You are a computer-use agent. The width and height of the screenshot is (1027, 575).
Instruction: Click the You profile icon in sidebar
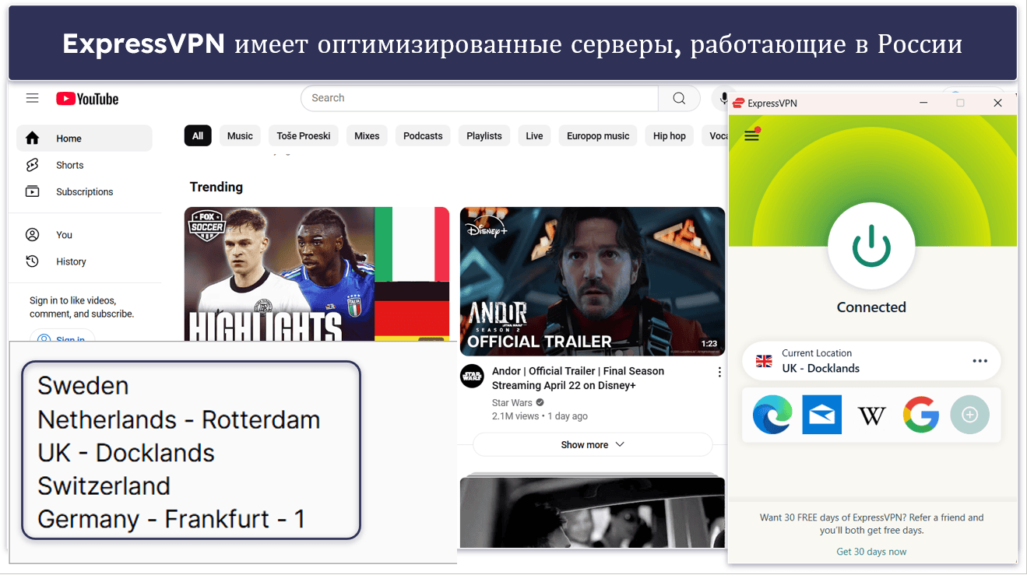(x=32, y=234)
